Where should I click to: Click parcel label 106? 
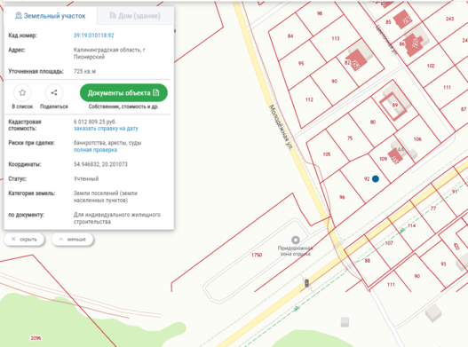click(x=417, y=139)
